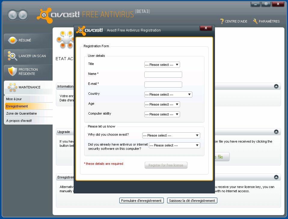The width and height of the screenshot is (288, 219).
Task: Minimize the avast! main window
Action: point(256,4)
